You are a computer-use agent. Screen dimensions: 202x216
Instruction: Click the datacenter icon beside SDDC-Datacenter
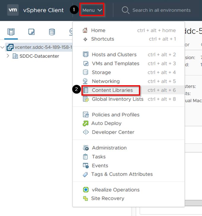[15, 56]
